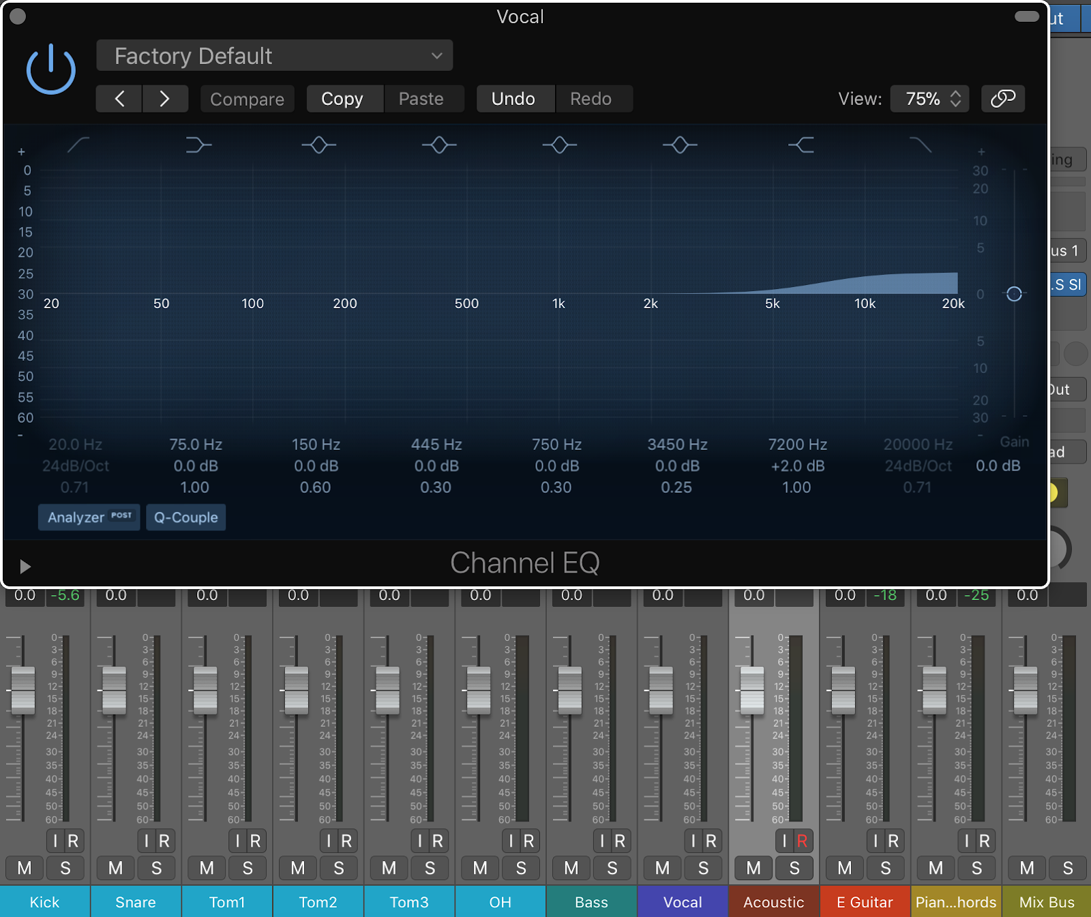This screenshot has height=917, width=1091.
Task: Go to next preset arrow
Action: [164, 99]
